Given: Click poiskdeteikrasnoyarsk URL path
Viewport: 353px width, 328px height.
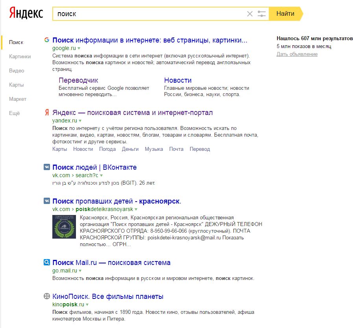Looking at the screenshot, I should click(104, 209).
